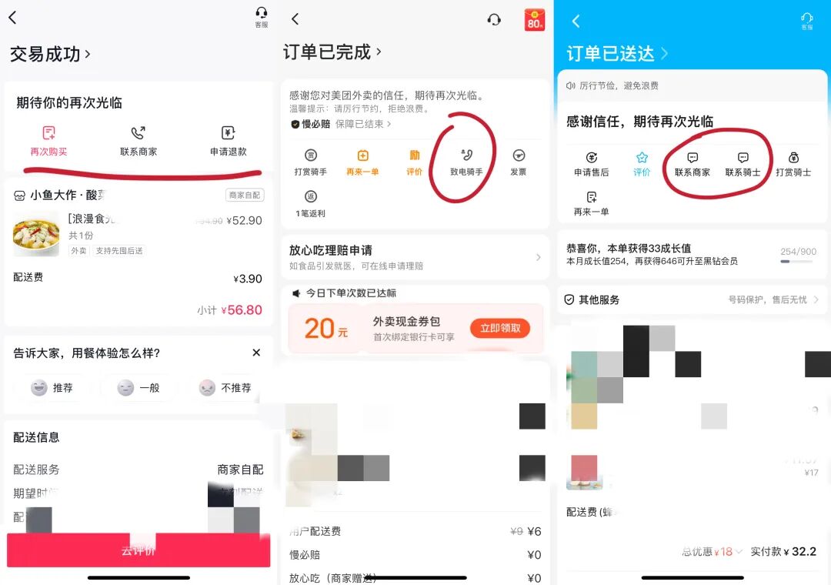Expand the 其他服务 other services row

[691, 300]
